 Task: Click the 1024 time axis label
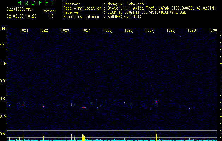[86, 30]
